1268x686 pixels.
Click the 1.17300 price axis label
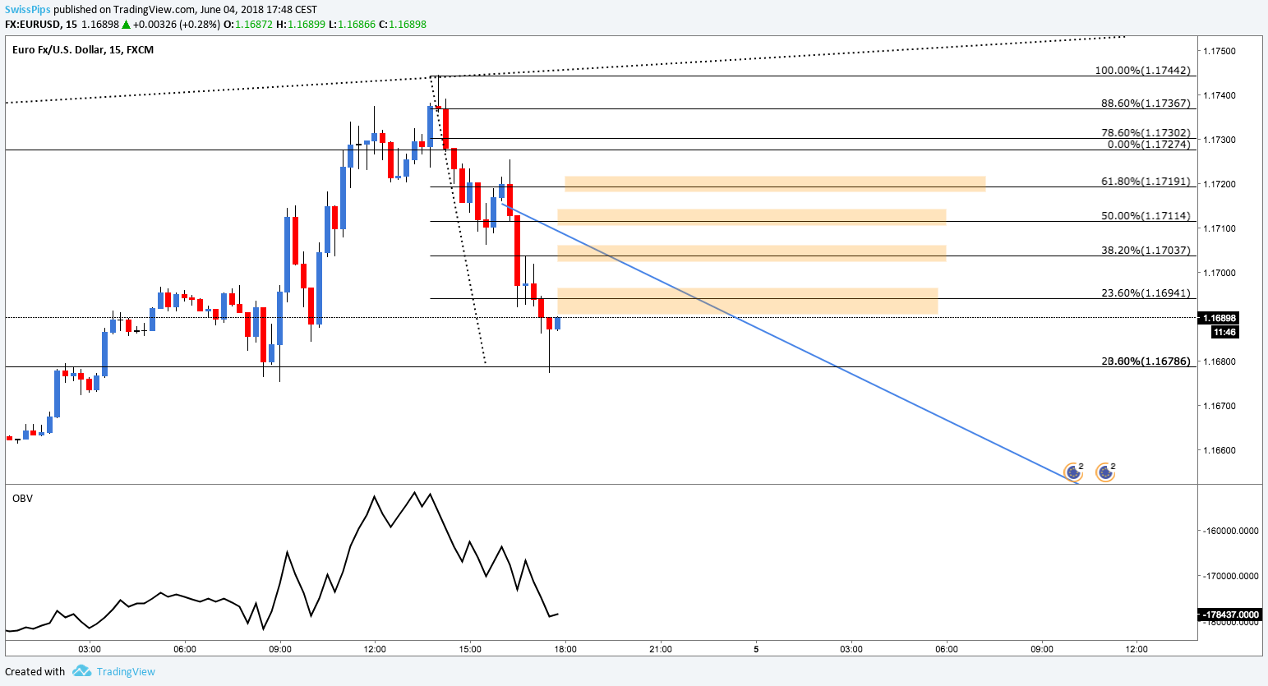pyautogui.click(x=1219, y=140)
